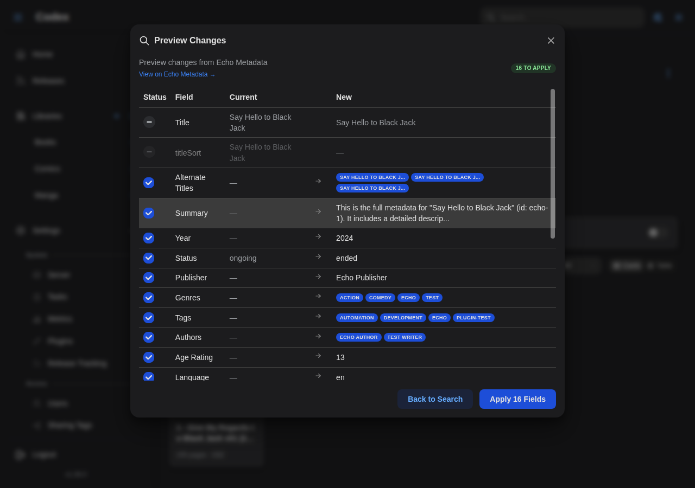Select the TEST genre chip
Viewport: 695px width, 488px height.
[x=432, y=298]
